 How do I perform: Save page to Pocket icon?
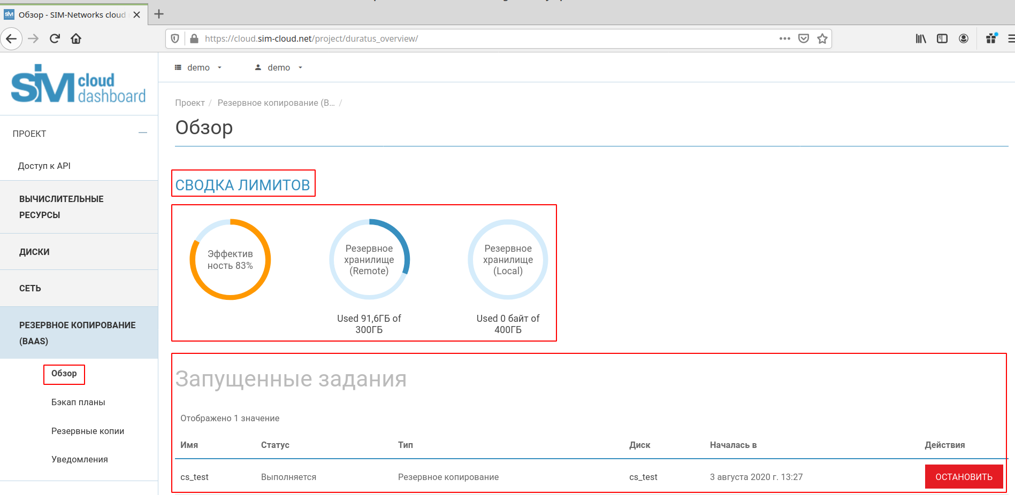coord(803,38)
